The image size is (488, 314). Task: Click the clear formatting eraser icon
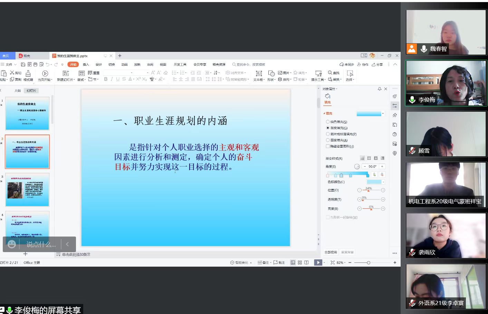pyautogui.click(x=165, y=73)
